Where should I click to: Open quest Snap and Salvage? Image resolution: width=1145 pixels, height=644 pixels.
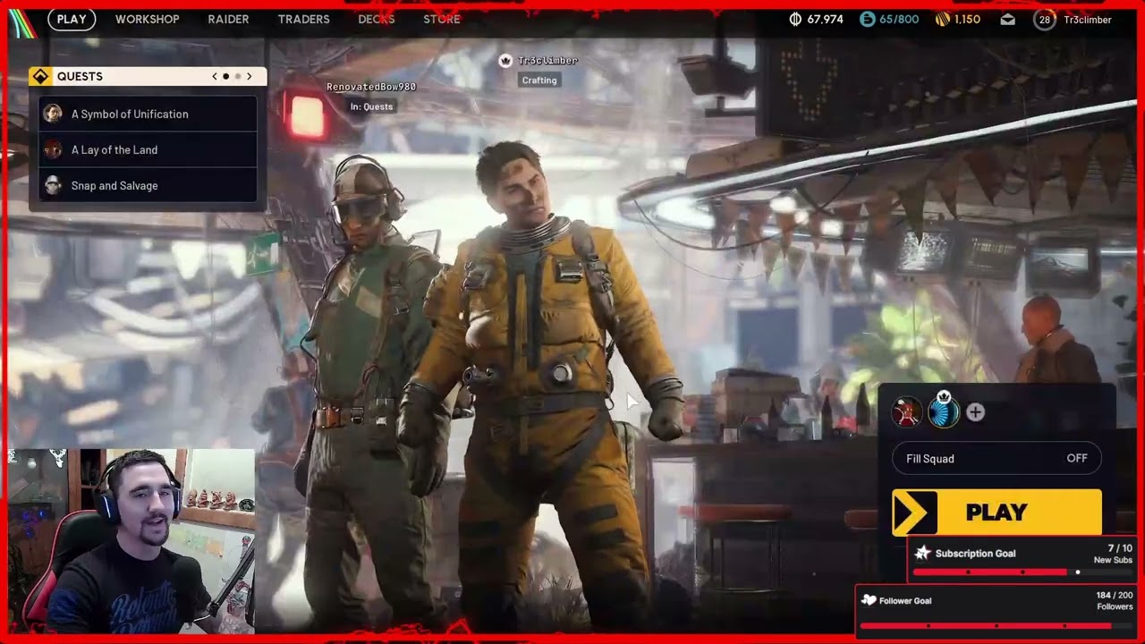pos(148,185)
